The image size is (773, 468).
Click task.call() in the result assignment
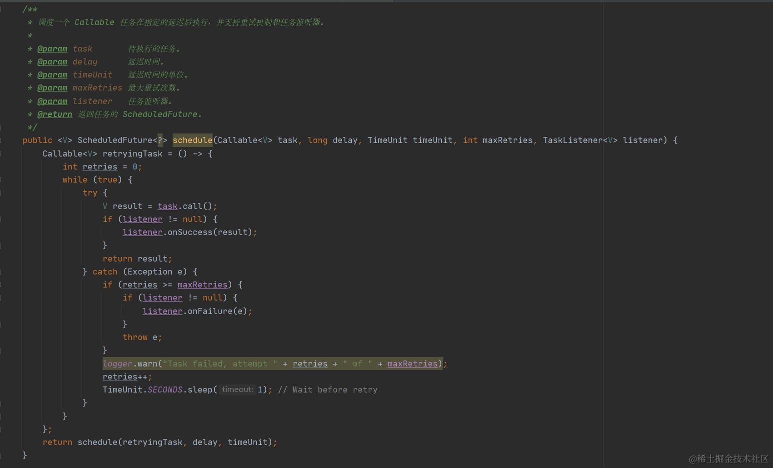[x=185, y=206]
